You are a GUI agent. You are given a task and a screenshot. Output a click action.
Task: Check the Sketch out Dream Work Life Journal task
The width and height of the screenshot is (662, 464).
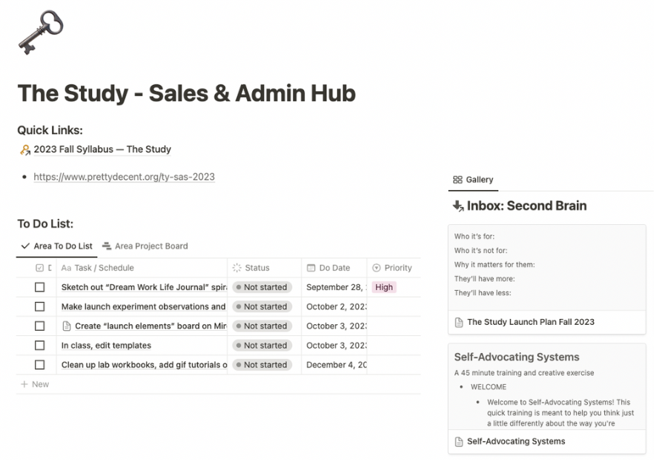pos(40,287)
